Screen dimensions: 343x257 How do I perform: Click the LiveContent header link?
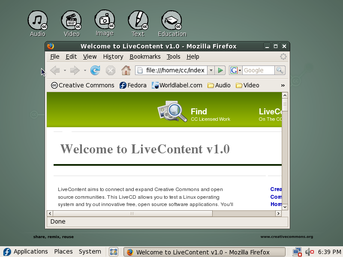[270, 115]
